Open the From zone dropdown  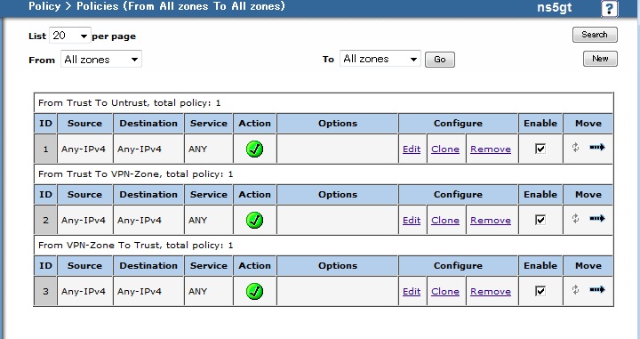tap(101, 60)
